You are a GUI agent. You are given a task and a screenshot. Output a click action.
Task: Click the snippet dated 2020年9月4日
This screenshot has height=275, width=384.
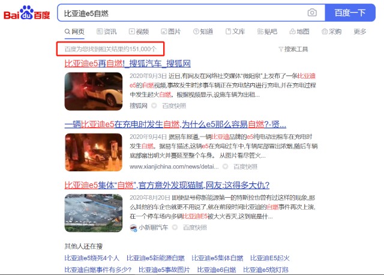pos(224,146)
